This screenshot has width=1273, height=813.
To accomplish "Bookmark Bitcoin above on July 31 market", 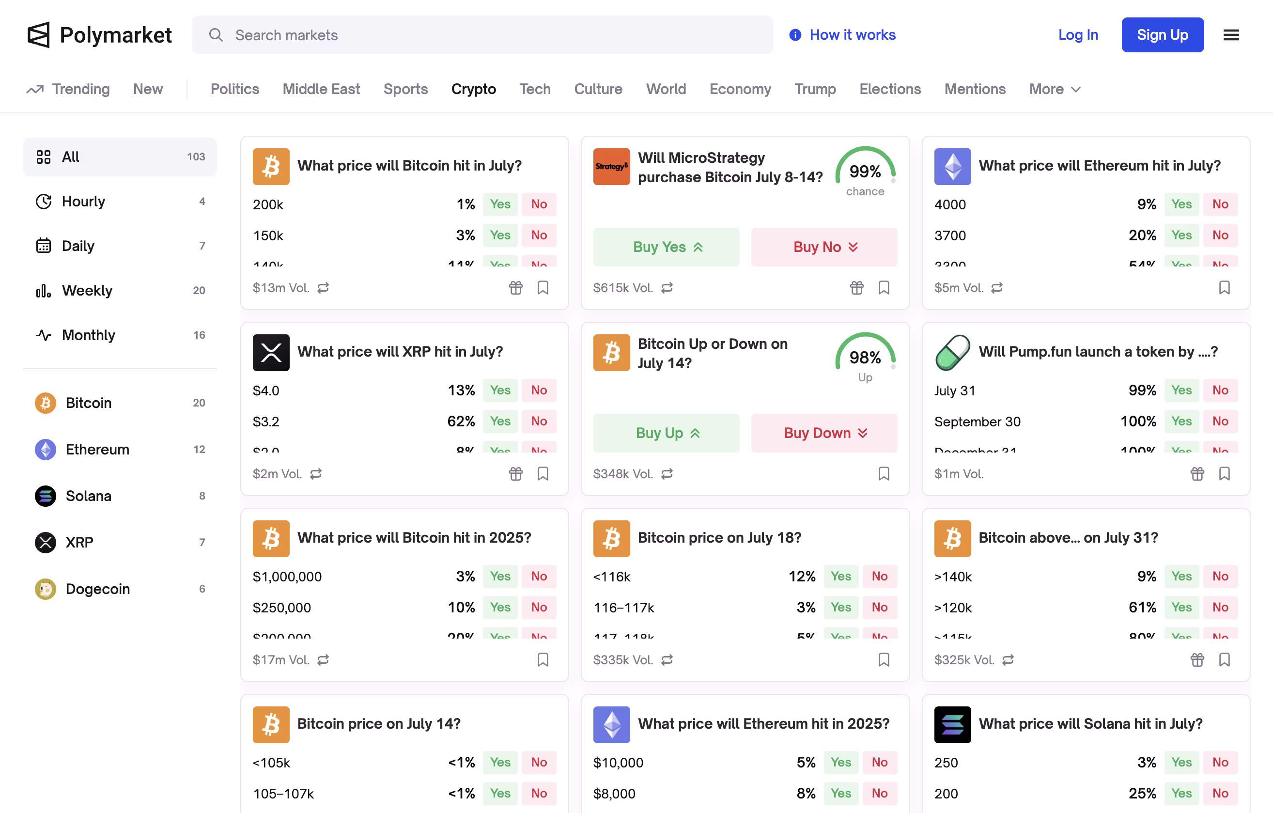I will point(1225,660).
